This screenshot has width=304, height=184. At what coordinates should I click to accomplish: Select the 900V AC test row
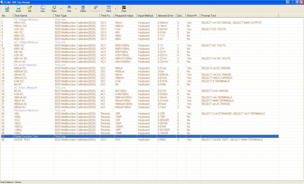point(19,46)
